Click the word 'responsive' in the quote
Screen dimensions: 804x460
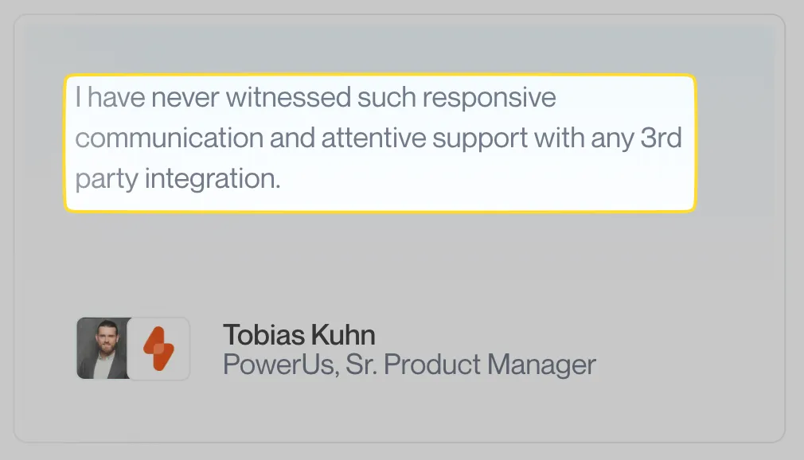click(x=489, y=98)
